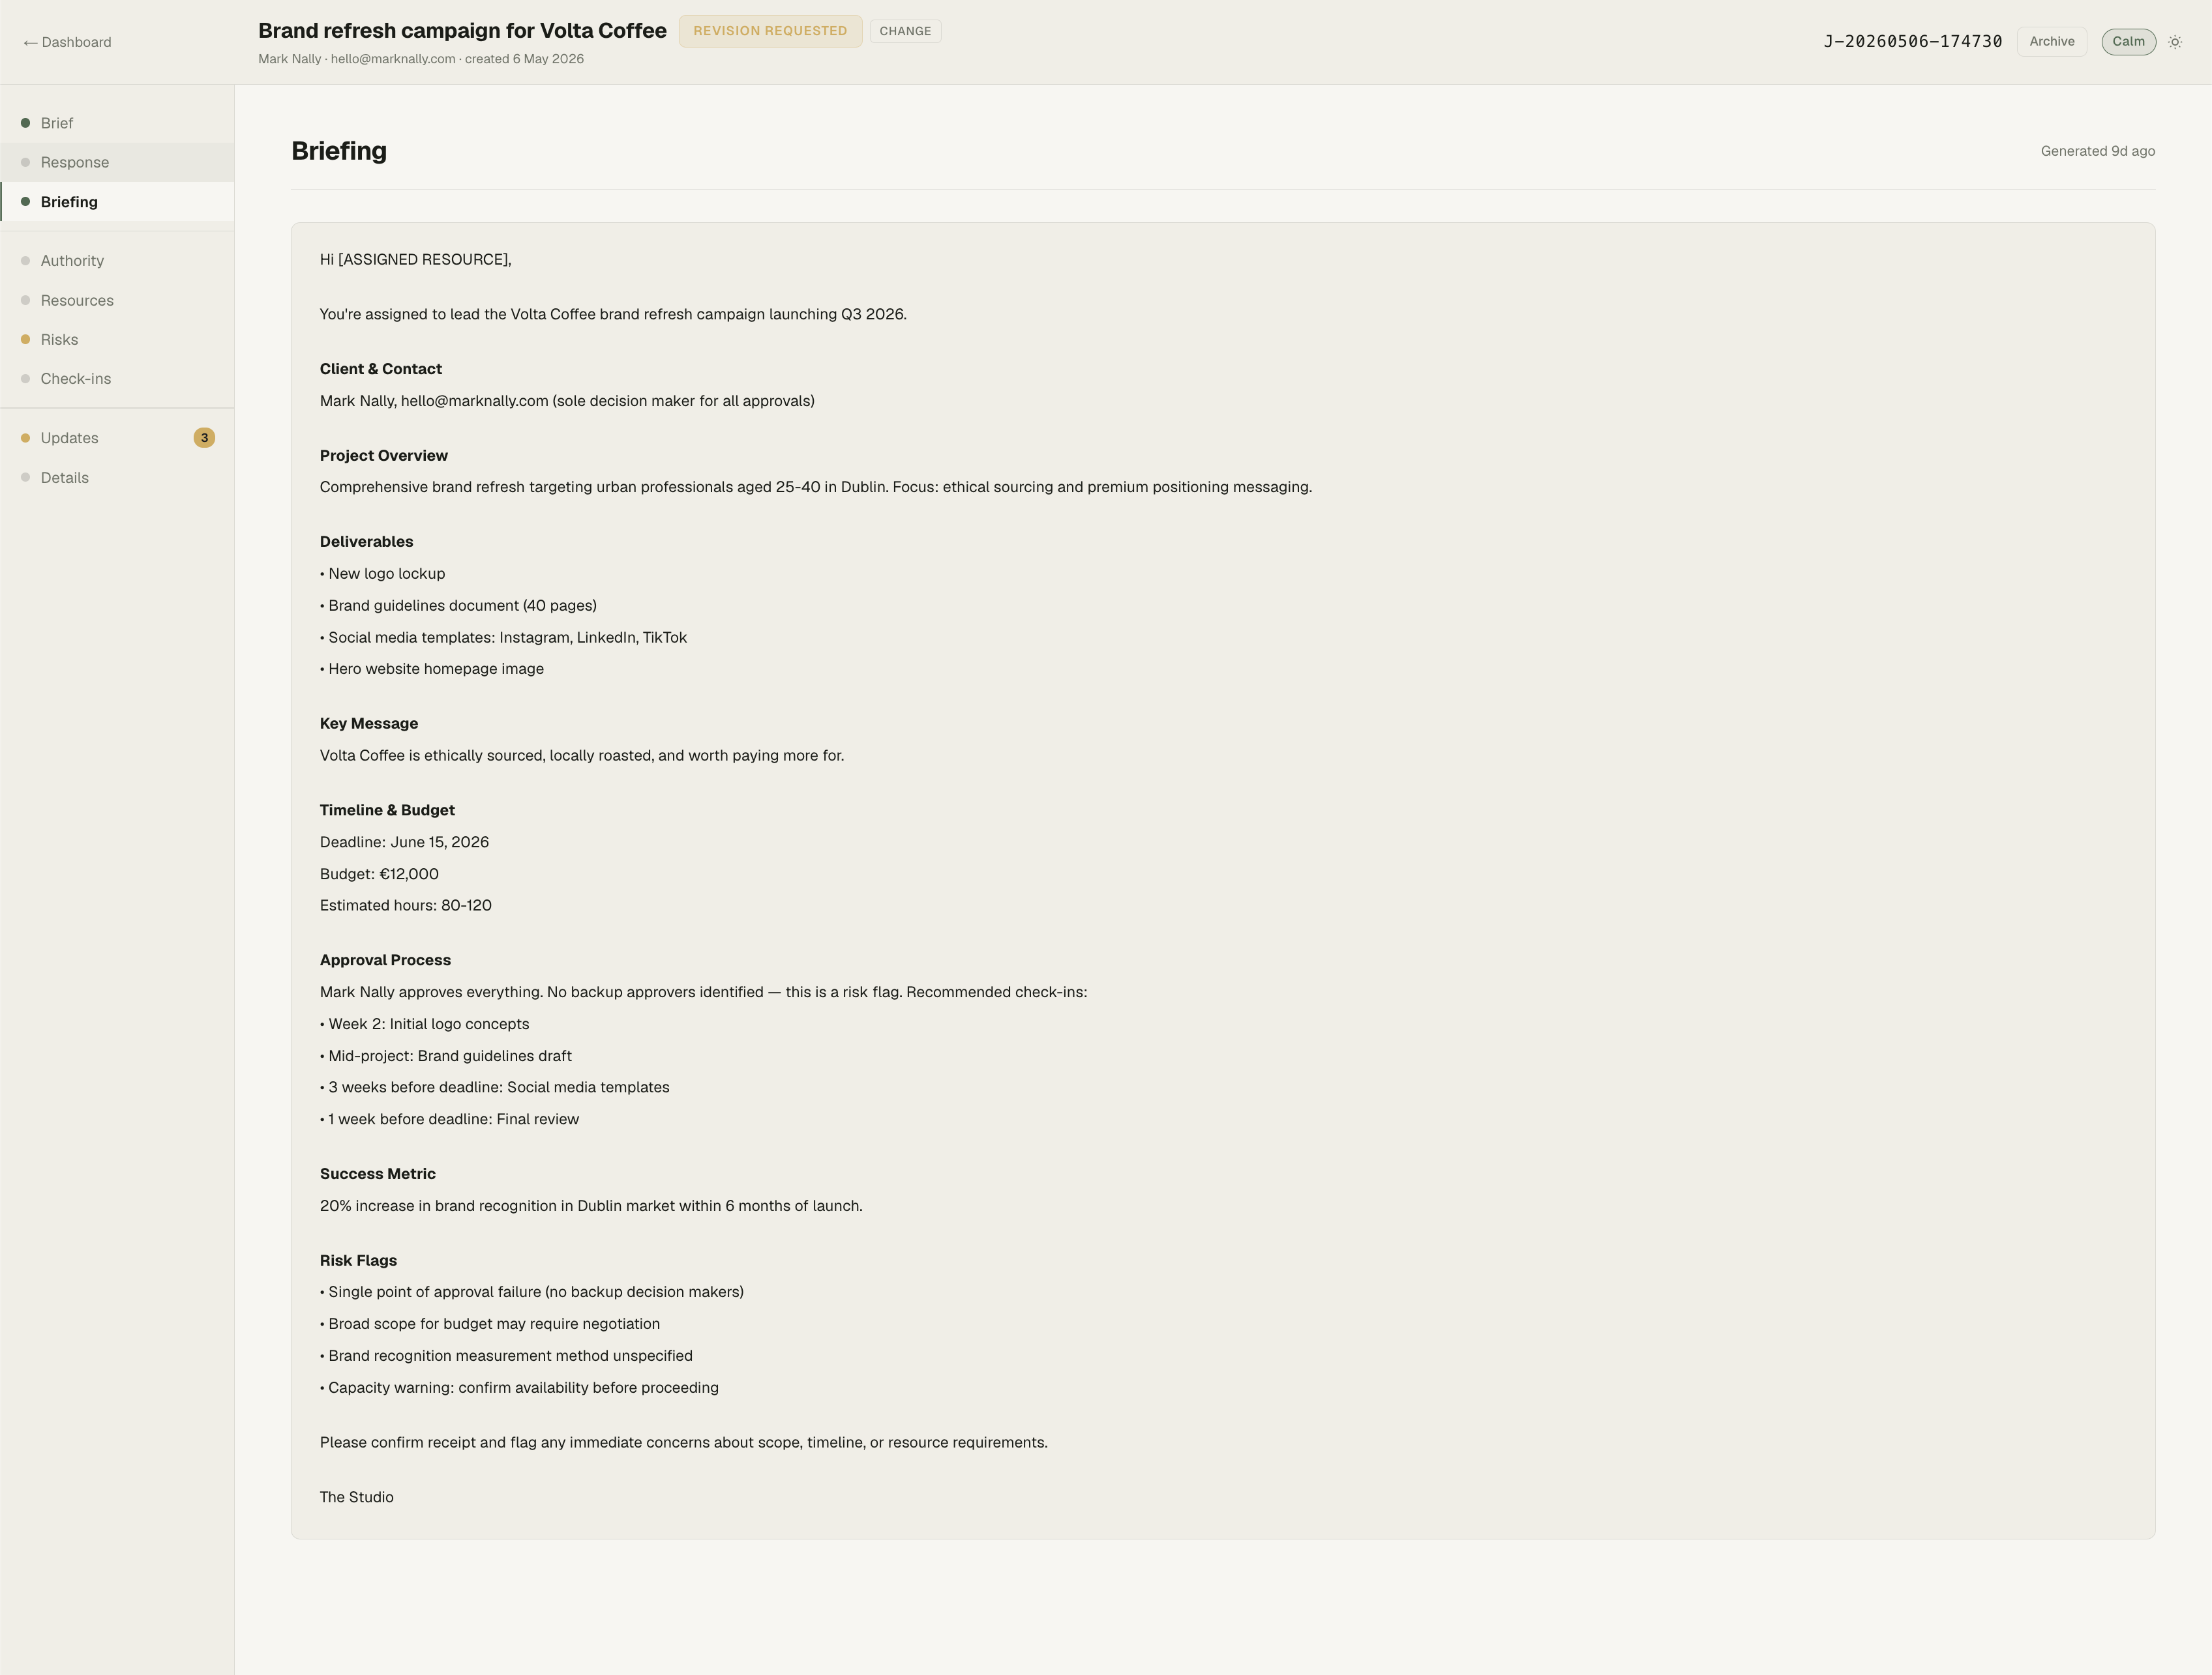Image resolution: width=2212 pixels, height=1675 pixels.
Task: Click the Revision Requested status badge
Action: tap(770, 31)
